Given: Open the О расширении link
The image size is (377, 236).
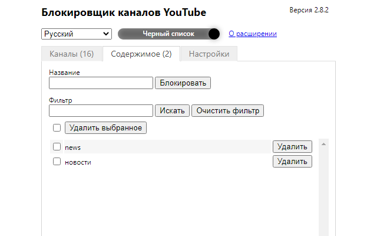Looking at the screenshot, I should tap(253, 34).
